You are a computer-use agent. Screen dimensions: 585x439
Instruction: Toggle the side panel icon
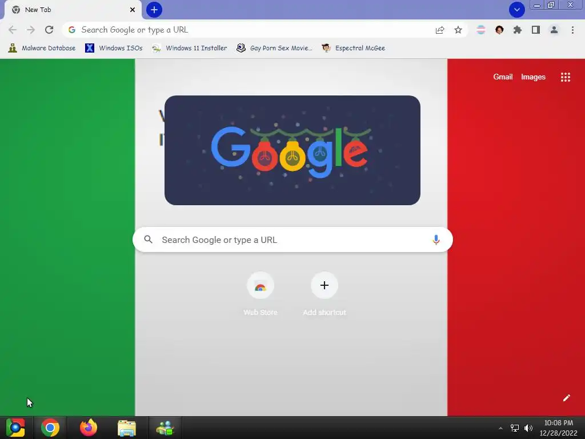536,30
